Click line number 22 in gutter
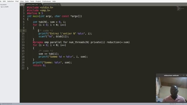 23,68
